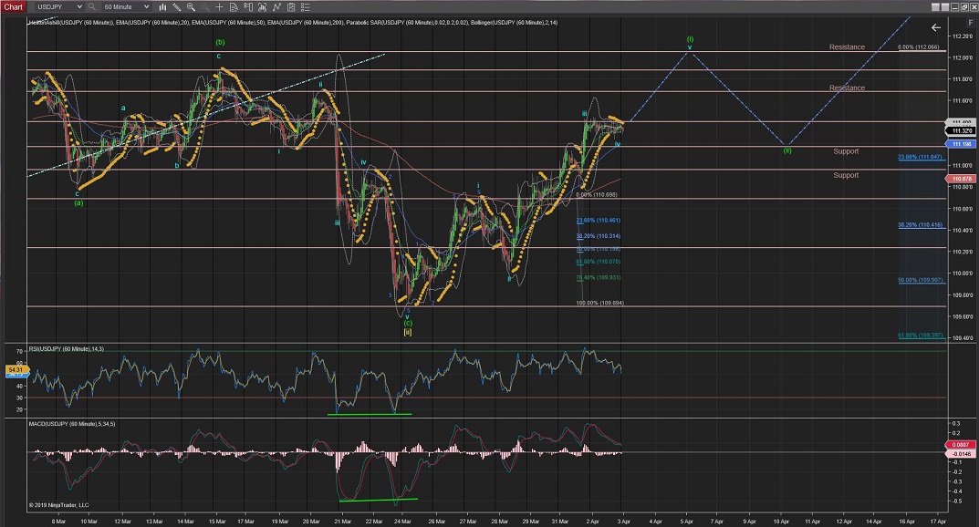The height and width of the screenshot is (527, 979).
Task: Click the 50.00% (109.907) Fibonacci label
Action: tap(921, 280)
